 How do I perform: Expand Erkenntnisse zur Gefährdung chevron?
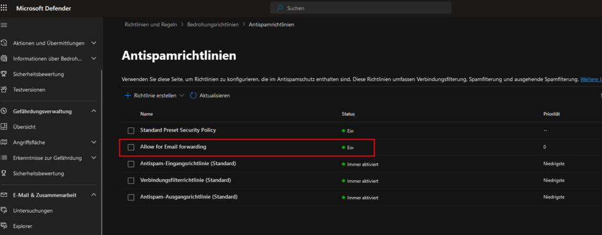(x=94, y=158)
